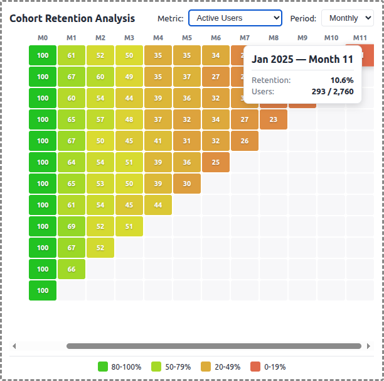Click the orange 20-49% legend swatch
This screenshot has height=381, width=384.
coord(205,367)
